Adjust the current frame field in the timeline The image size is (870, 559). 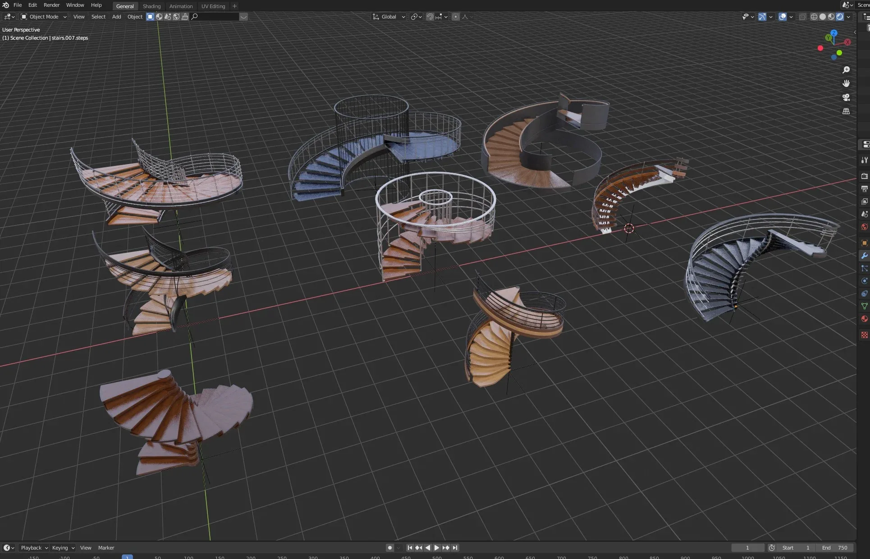(747, 547)
